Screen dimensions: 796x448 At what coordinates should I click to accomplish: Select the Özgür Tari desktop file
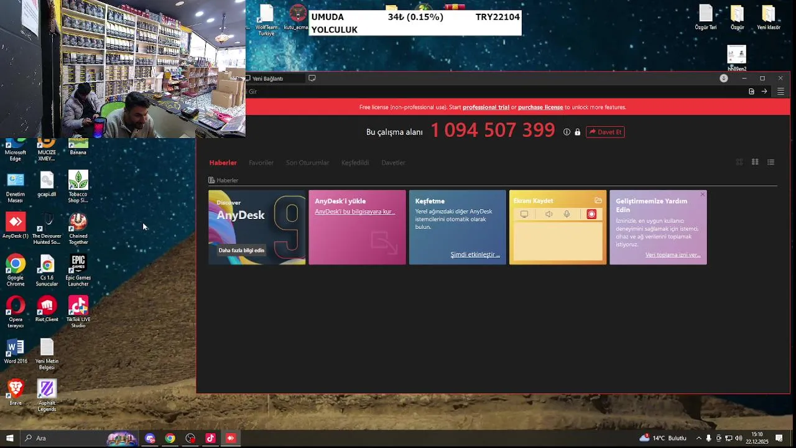706,17
